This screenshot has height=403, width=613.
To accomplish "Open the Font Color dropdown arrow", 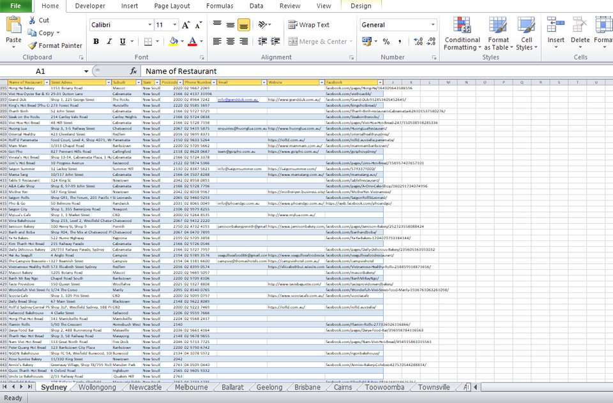I will 201,41.
